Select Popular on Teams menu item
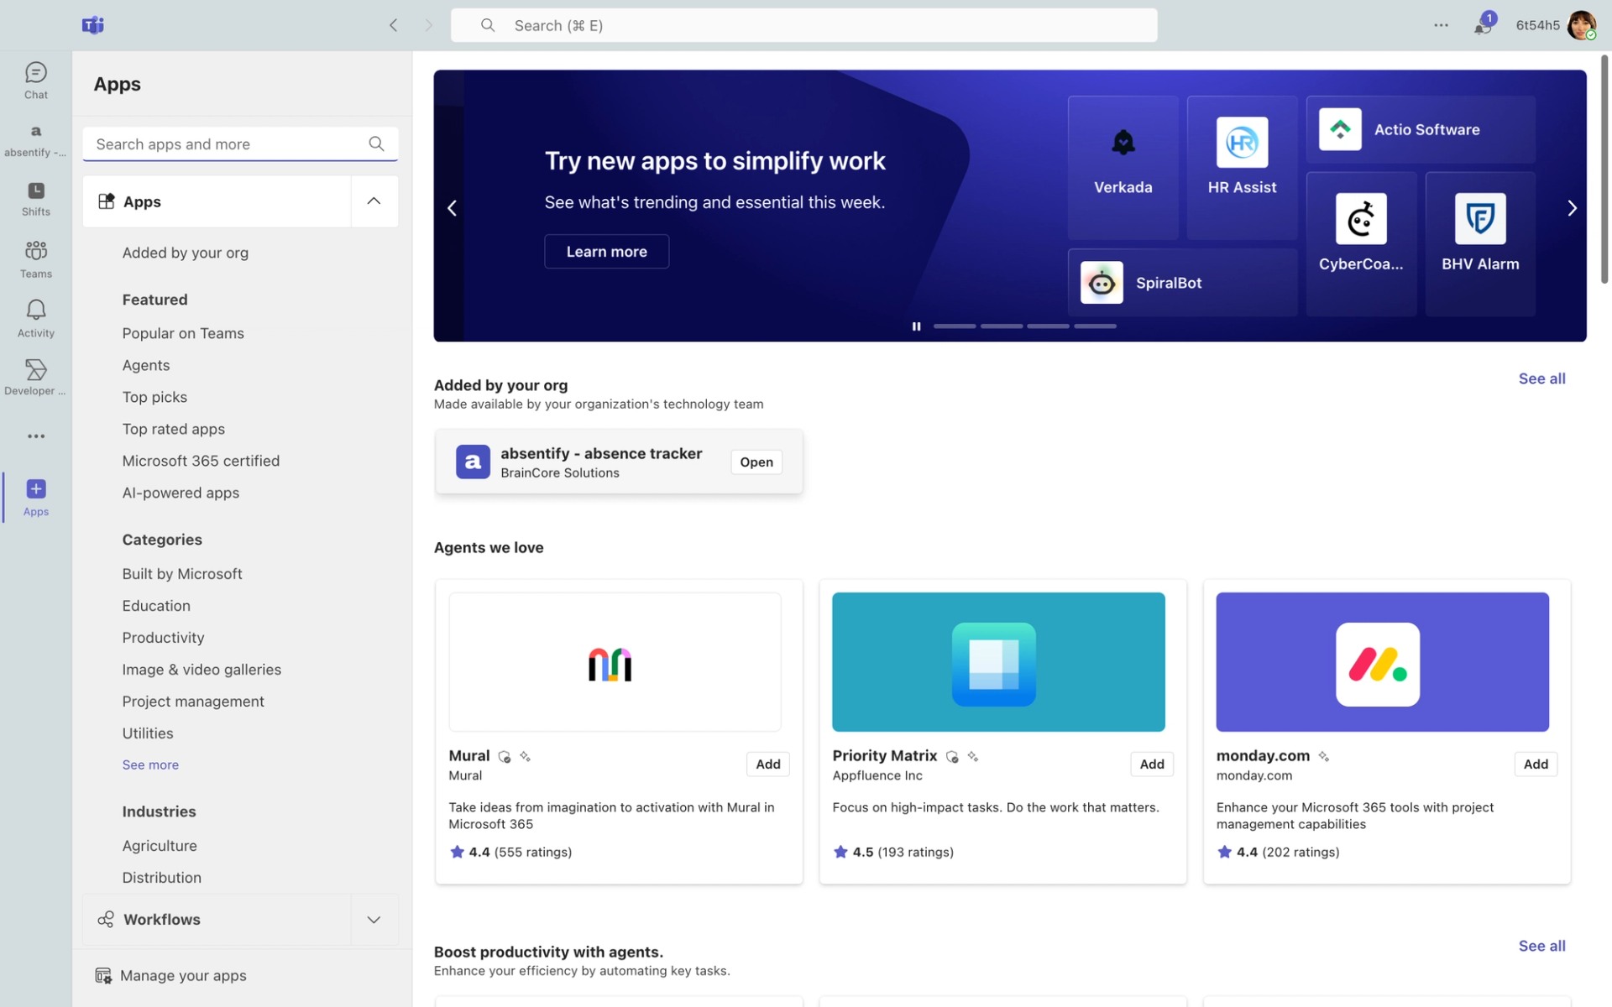This screenshot has width=1612, height=1007. [x=183, y=333]
